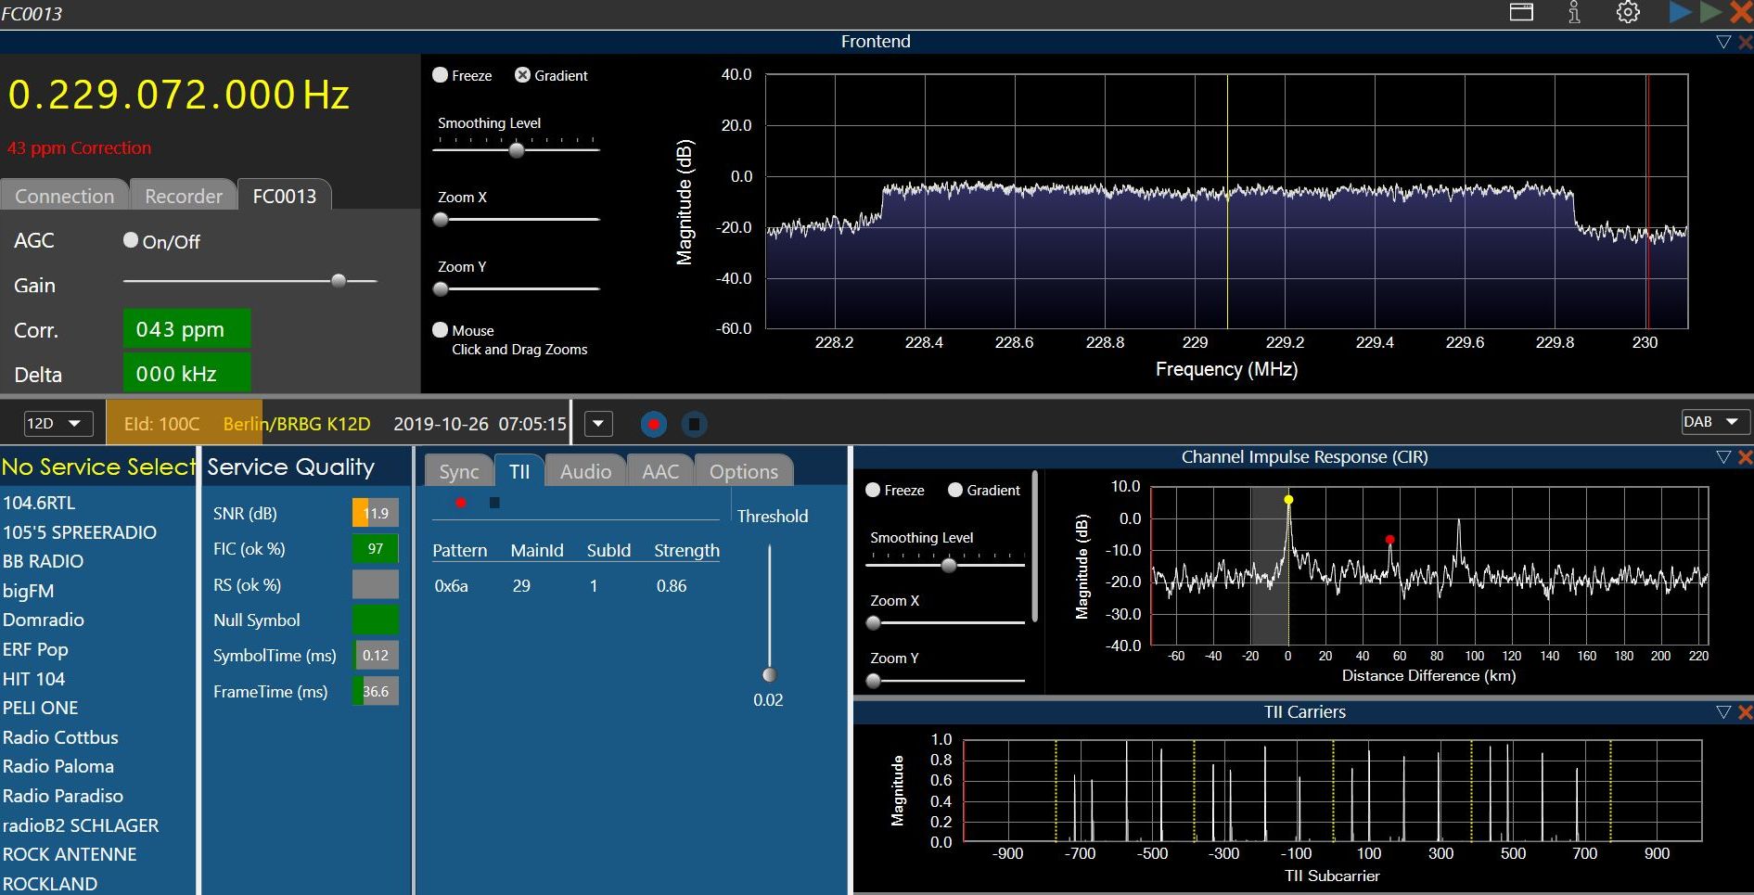Enable Freeze on the Frontend spectrum

441,75
